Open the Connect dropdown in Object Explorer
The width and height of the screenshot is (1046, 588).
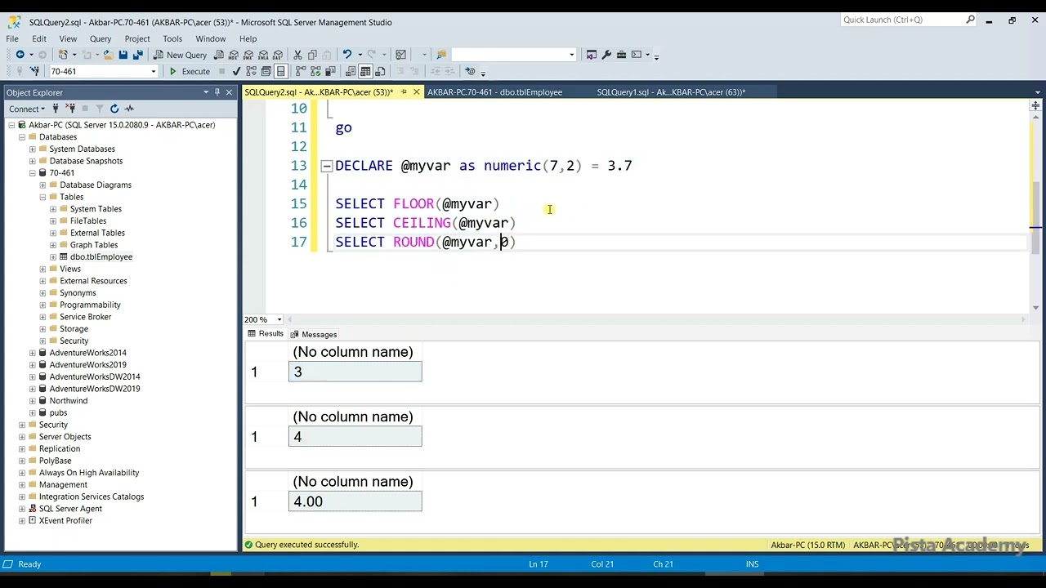(27, 109)
